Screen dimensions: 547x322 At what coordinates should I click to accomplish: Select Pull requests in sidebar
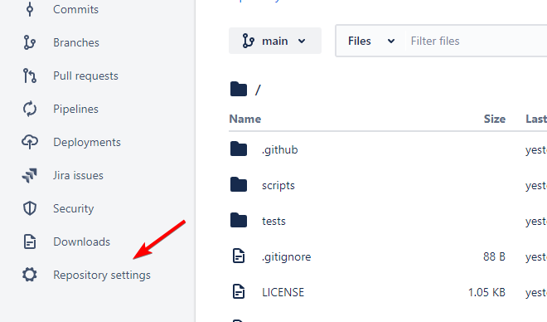(x=86, y=76)
